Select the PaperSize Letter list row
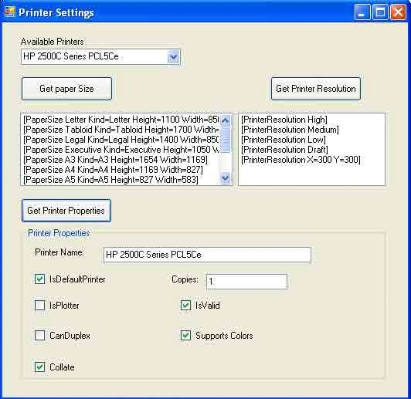 pyautogui.click(x=121, y=120)
